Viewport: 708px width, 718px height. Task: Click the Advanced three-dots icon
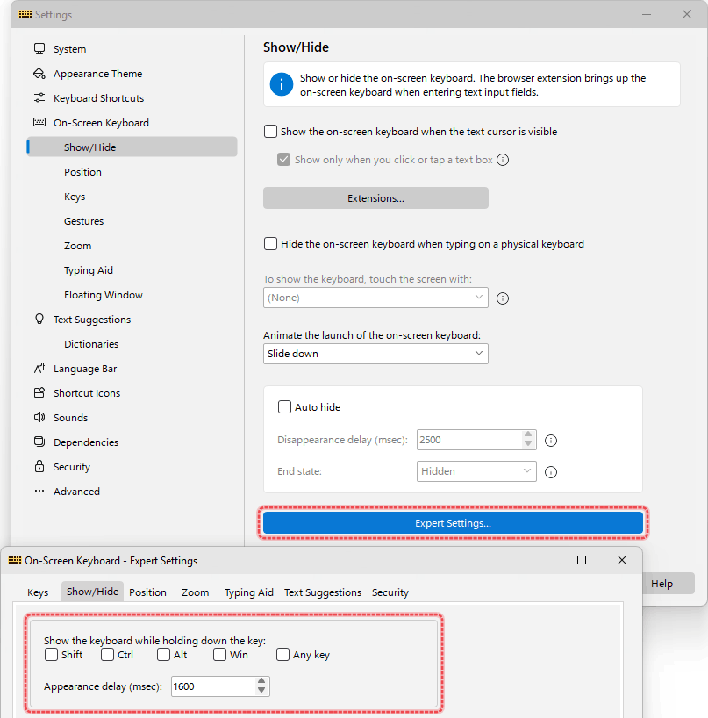[x=39, y=491]
